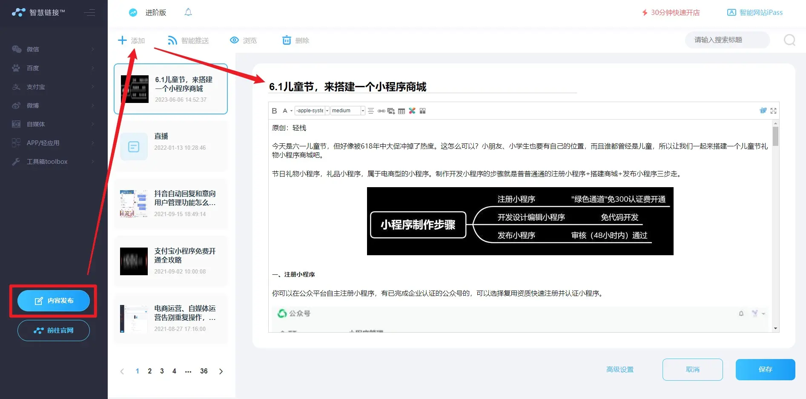Click the browse eye icon

234,40
